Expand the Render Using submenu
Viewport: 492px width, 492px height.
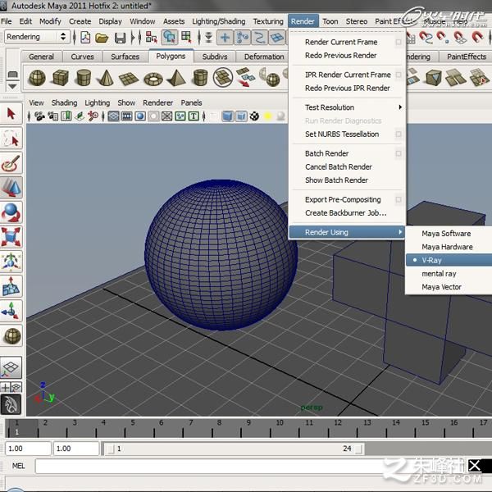pyautogui.click(x=347, y=232)
